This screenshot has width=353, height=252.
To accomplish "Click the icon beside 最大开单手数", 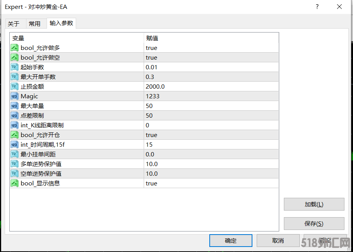I will click(x=14, y=77).
